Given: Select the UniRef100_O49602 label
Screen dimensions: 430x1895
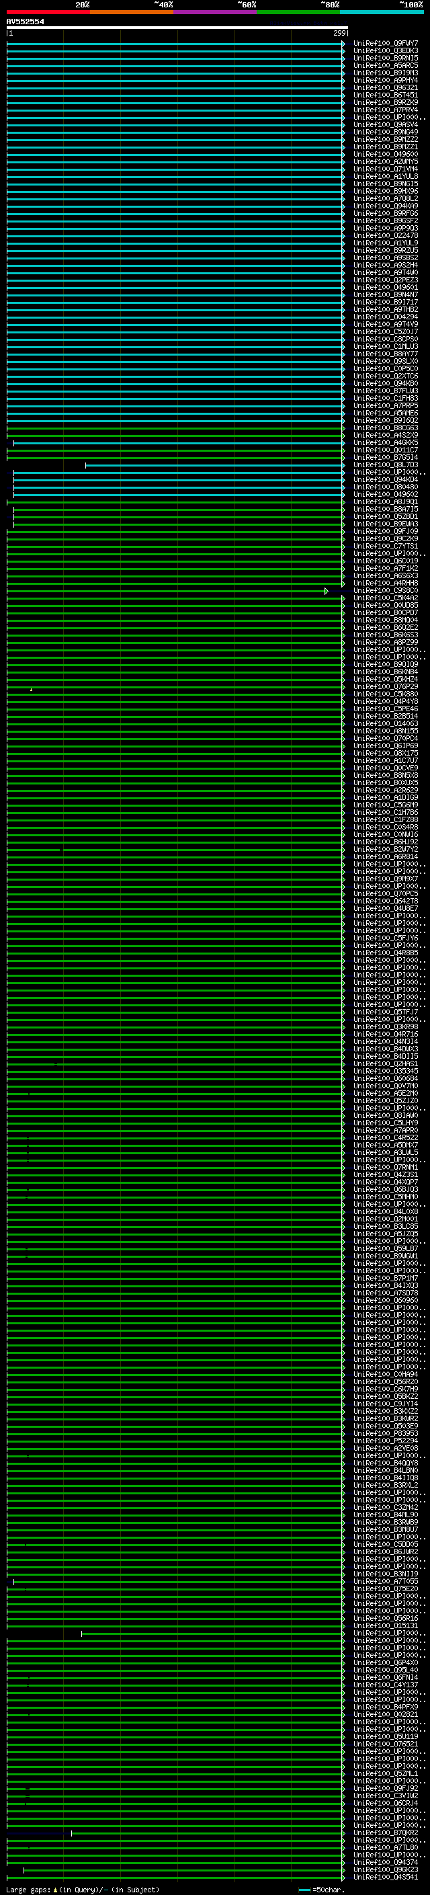Looking at the screenshot, I should [386, 494].
